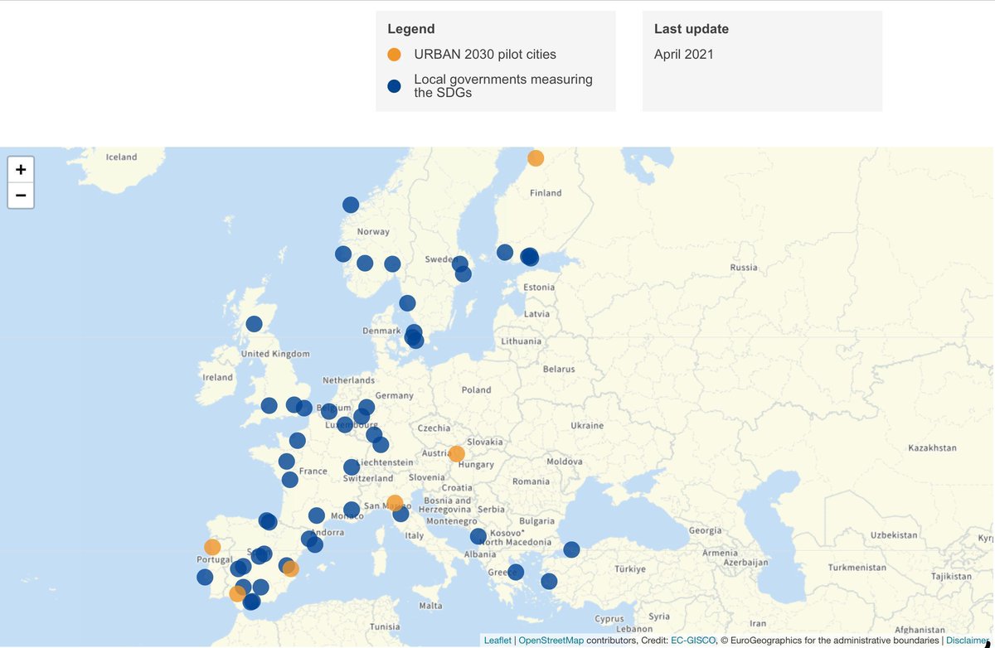Screen dimensions: 995x648
Task: Select the orange pilot marker in Portugal
Action: tap(212, 547)
